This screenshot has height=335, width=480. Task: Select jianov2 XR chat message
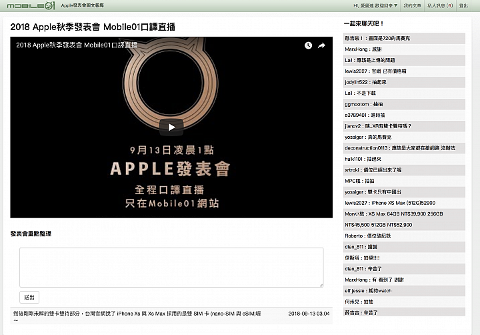click(x=404, y=126)
